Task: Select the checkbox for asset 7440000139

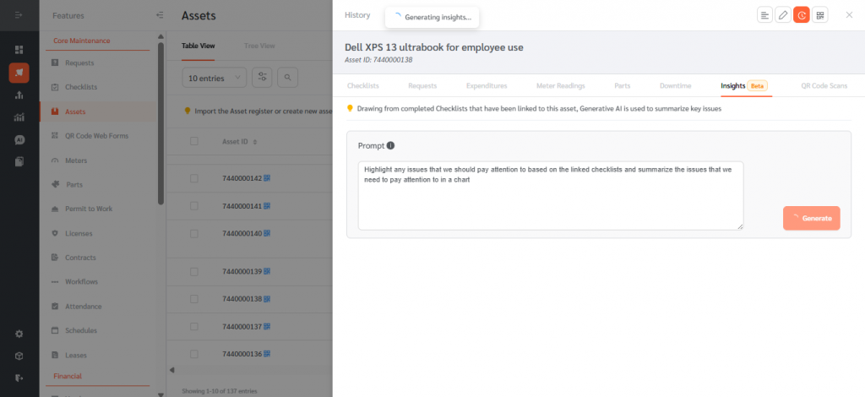Action: [x=194, y=271]
